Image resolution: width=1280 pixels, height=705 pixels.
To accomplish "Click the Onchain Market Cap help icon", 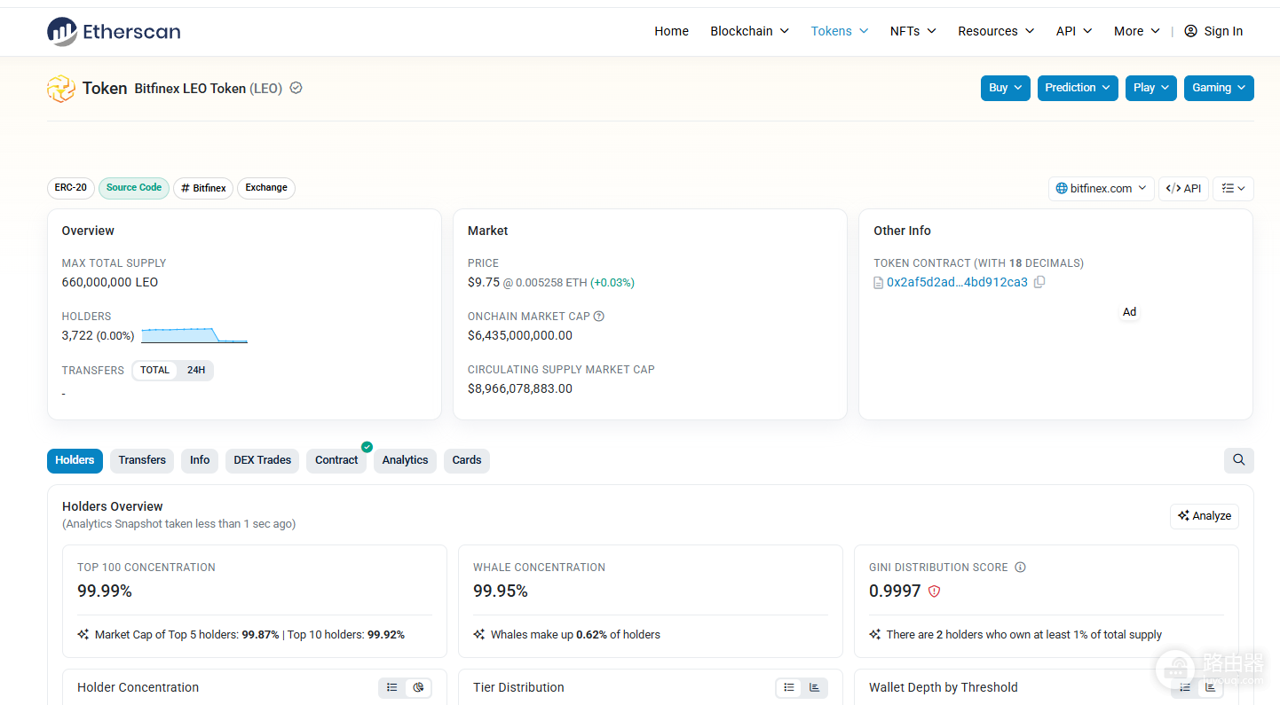I will tap(599, 317).
